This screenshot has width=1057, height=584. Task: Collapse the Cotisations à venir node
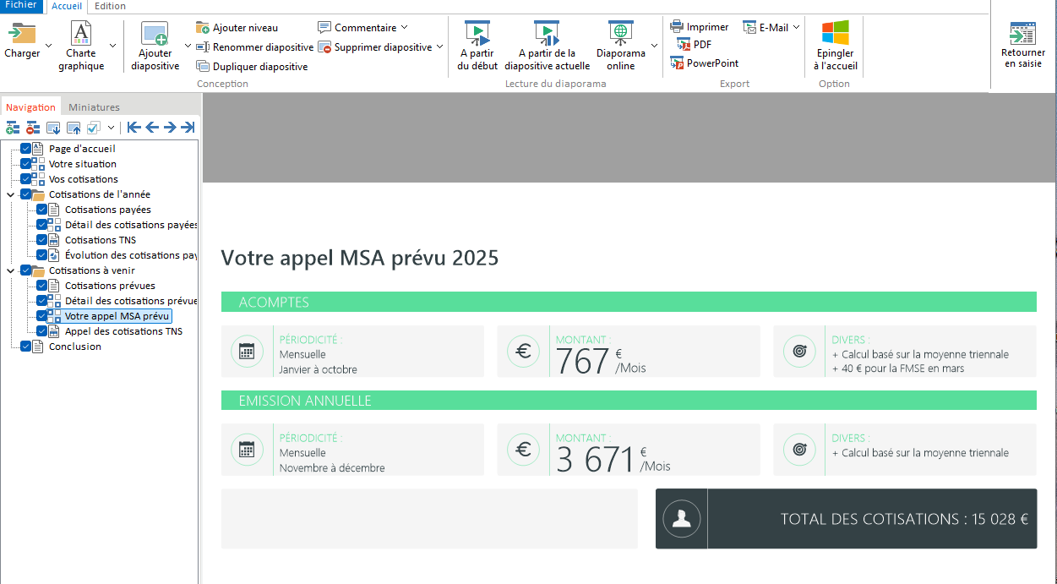click(x=10, y=270)
